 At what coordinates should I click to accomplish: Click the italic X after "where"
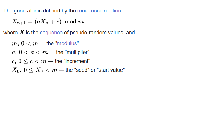(22, 32)
